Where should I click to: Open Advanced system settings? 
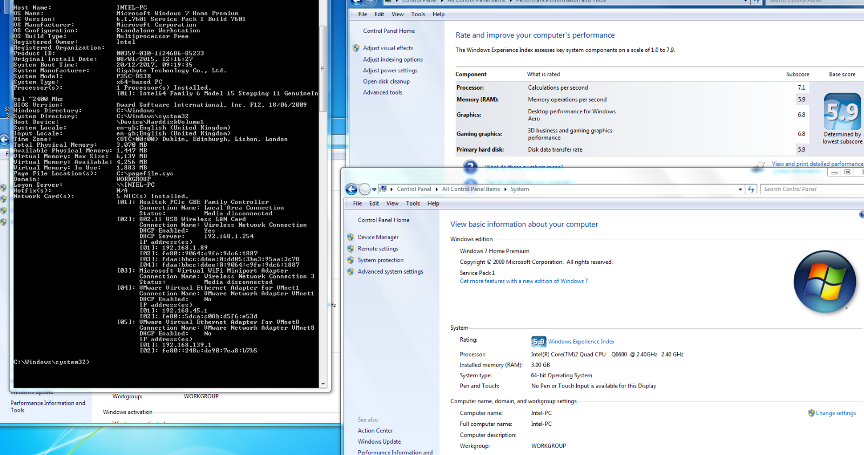tap(390, 271)
